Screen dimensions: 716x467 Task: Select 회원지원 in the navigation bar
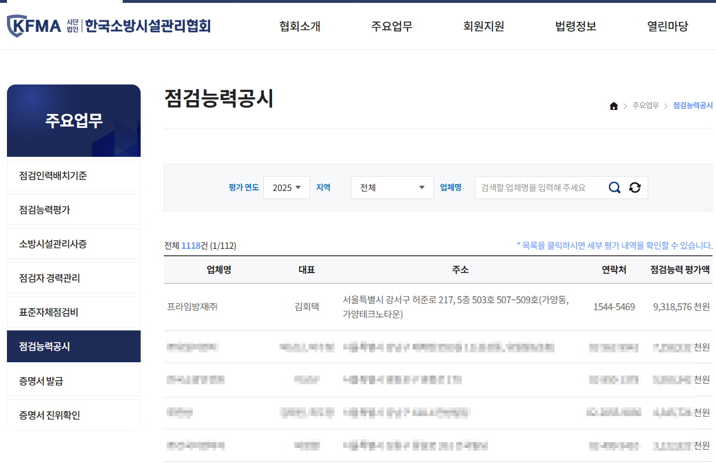tap(483, 26)
